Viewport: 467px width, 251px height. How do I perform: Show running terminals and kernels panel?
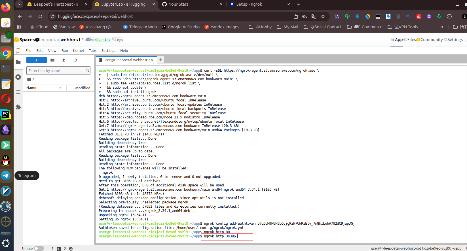point(18,77)
